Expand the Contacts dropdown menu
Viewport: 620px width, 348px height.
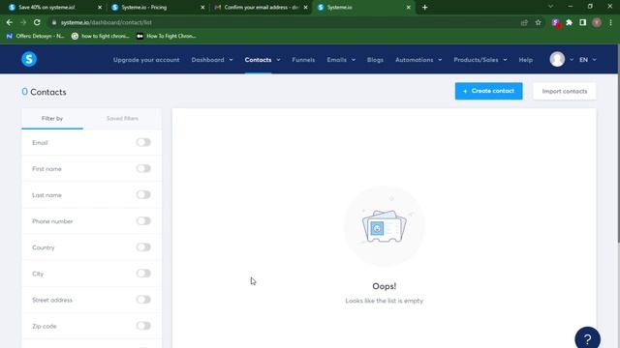(x=263, y=60)
